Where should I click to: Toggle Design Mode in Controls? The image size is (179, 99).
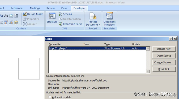[x=33, y=14]
